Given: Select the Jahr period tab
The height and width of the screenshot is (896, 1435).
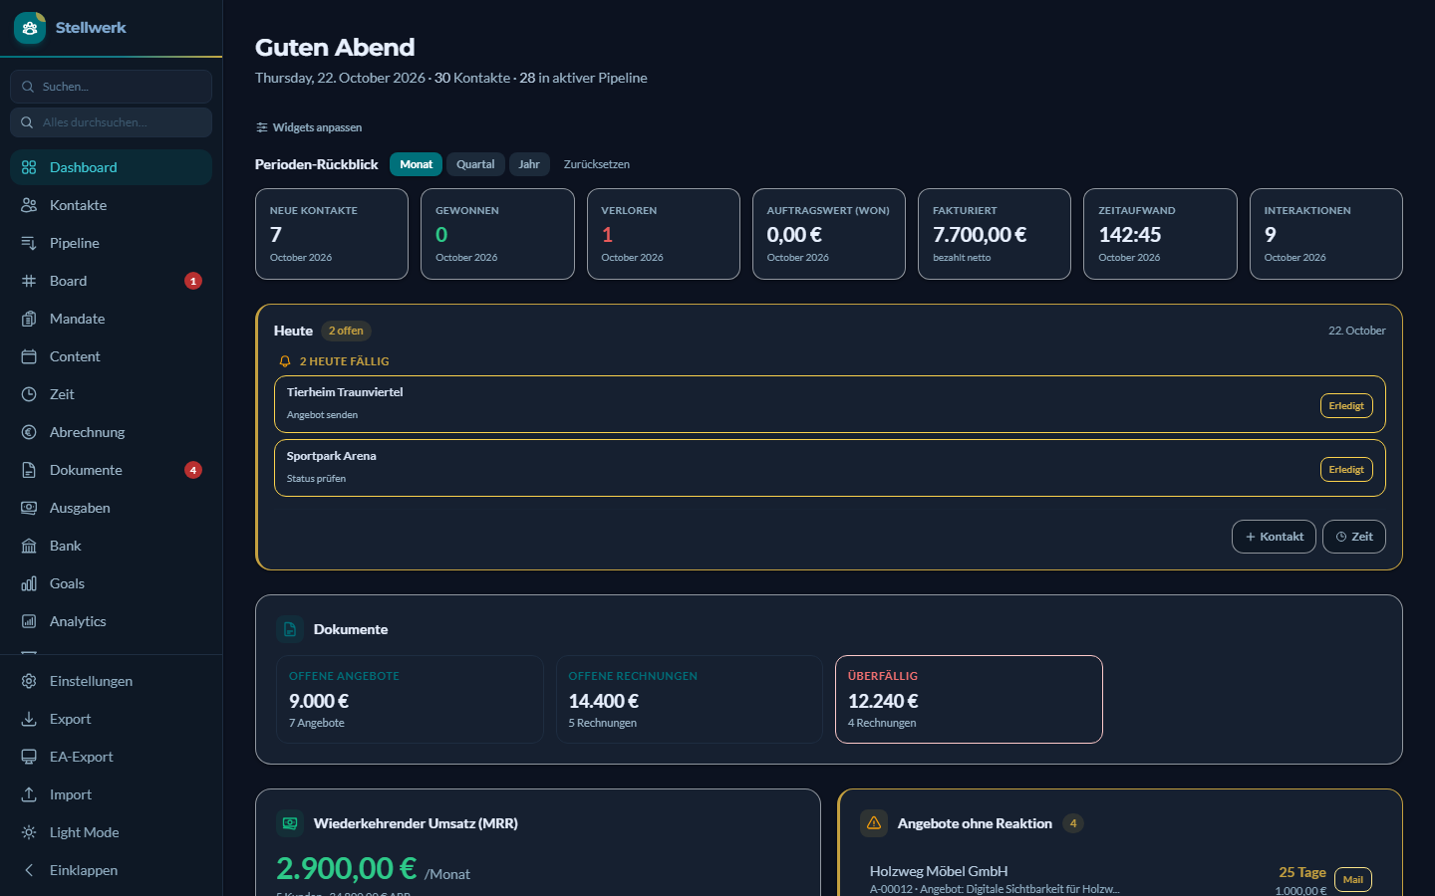Looking at the screenshot, I should pyautogui.click(x=529, y=164).
